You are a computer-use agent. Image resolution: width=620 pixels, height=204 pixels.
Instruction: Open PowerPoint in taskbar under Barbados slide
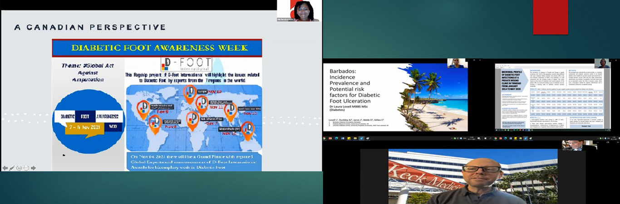[330, 138]
